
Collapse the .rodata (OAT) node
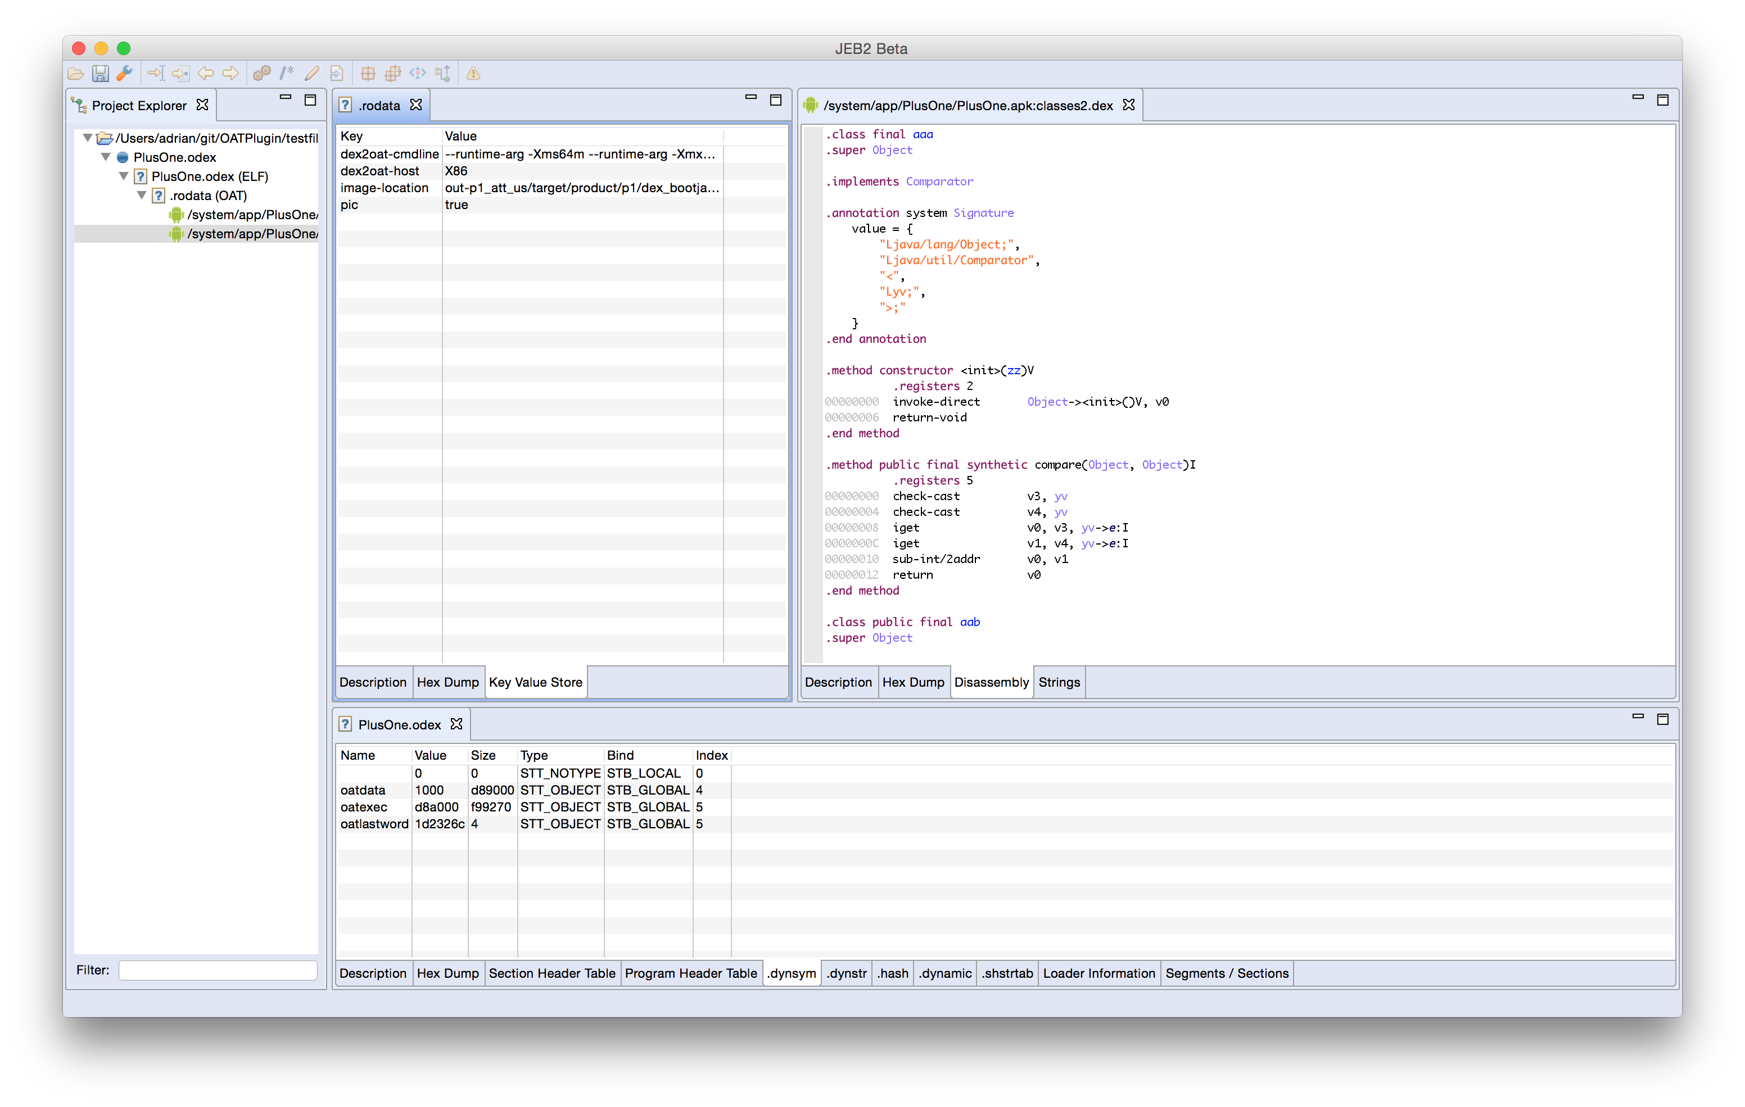pos(142,196)
